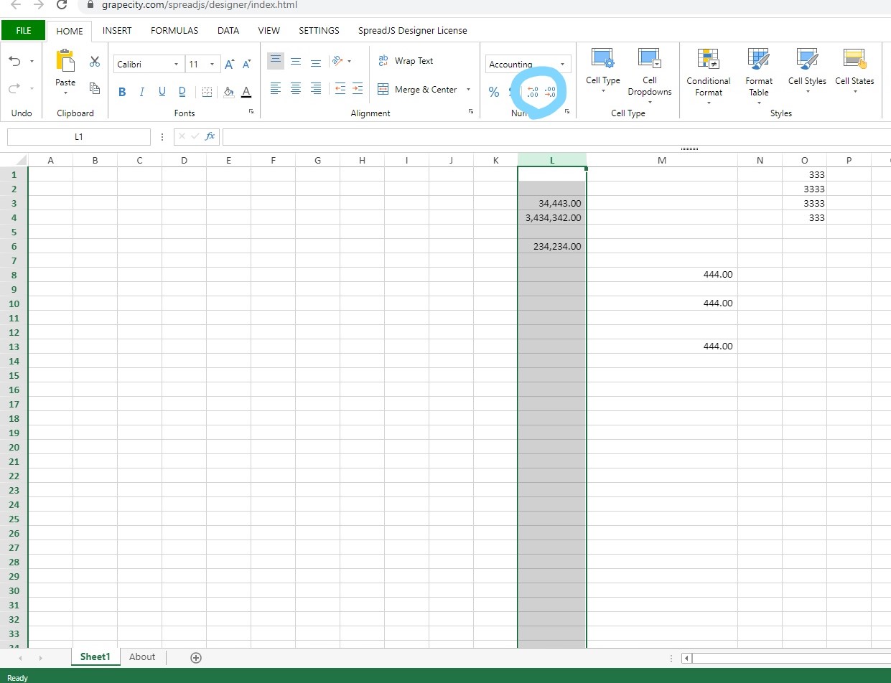The width and height of the screenshot is (891, 683).
Task: Switch to the VIEW ribbon tab
Action: pos(269,31)
